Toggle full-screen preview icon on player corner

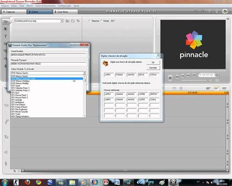click(228, 19)
